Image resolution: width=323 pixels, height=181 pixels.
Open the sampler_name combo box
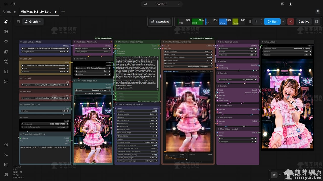(x=238, y=80)
